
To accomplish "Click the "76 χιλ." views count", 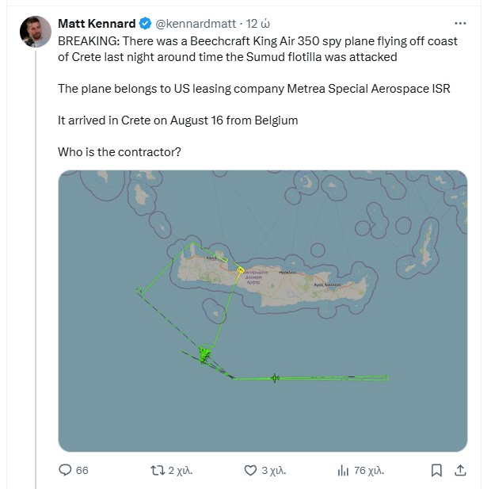I will [369, 470].
